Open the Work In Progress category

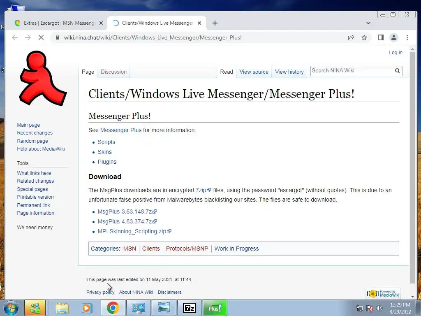pyautogui.click(x=236, y=249)
